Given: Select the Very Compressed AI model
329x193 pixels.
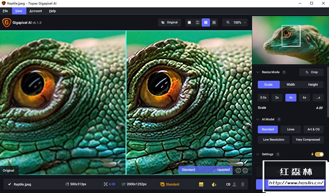Looking at the screenshot, I should point(308,140).
